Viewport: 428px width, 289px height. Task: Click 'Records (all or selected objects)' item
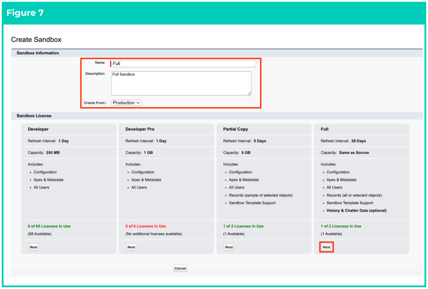[x=354, y=195]
